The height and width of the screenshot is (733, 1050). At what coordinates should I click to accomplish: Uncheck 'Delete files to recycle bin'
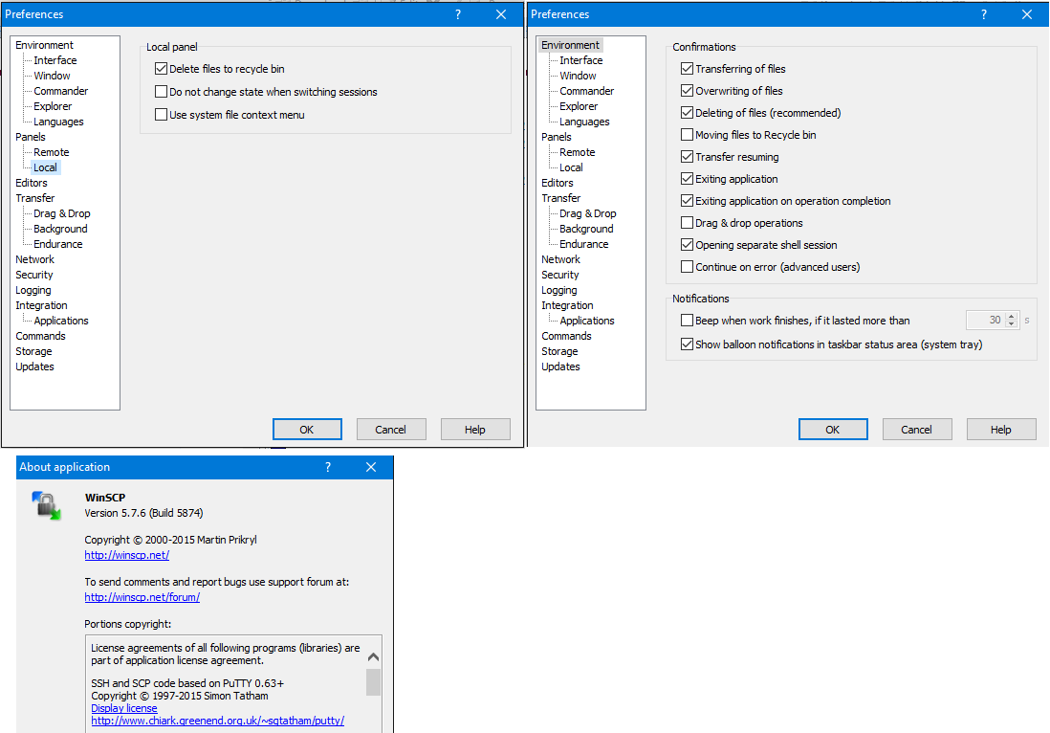[x=161, y=69]
